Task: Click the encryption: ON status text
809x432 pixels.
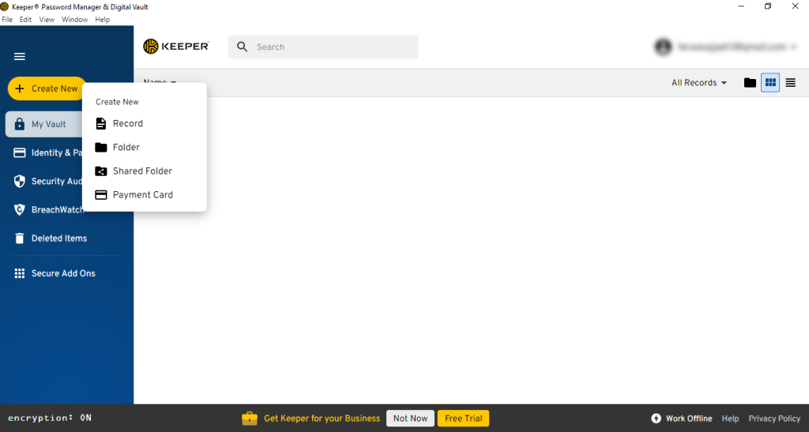Action: point(50,418)
